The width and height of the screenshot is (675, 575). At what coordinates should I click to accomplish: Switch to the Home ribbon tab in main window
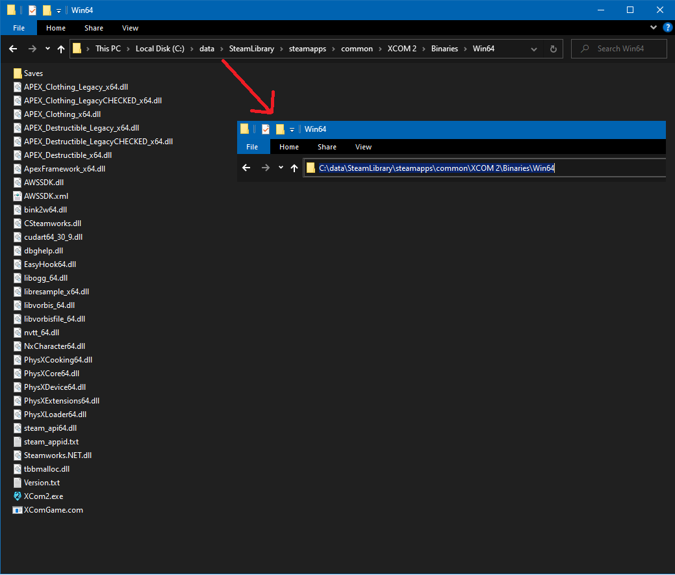coord(56,28)
